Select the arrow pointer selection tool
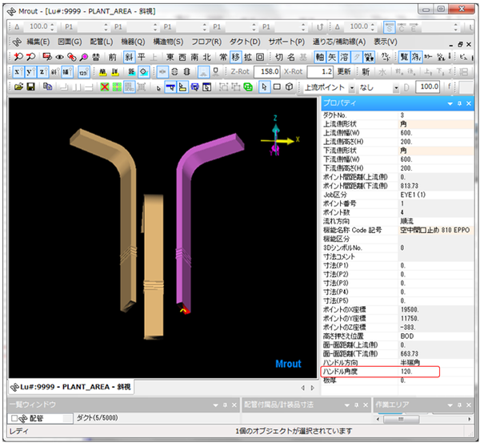 pos(264,87)
